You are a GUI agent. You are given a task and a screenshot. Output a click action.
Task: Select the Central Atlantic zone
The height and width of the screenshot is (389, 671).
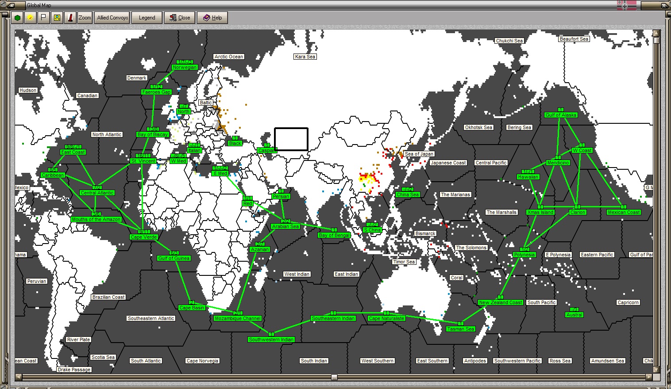point(97,193)
